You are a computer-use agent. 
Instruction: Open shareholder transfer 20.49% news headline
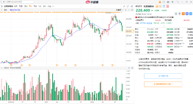coord(155,17)
